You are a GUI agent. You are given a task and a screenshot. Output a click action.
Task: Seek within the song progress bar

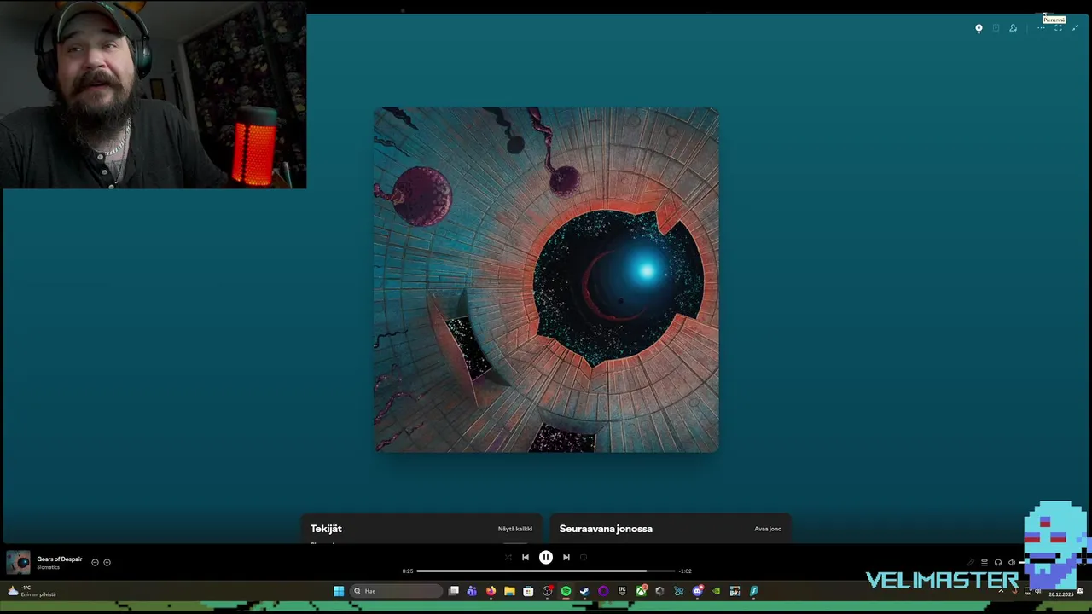[x=546, y=571]
